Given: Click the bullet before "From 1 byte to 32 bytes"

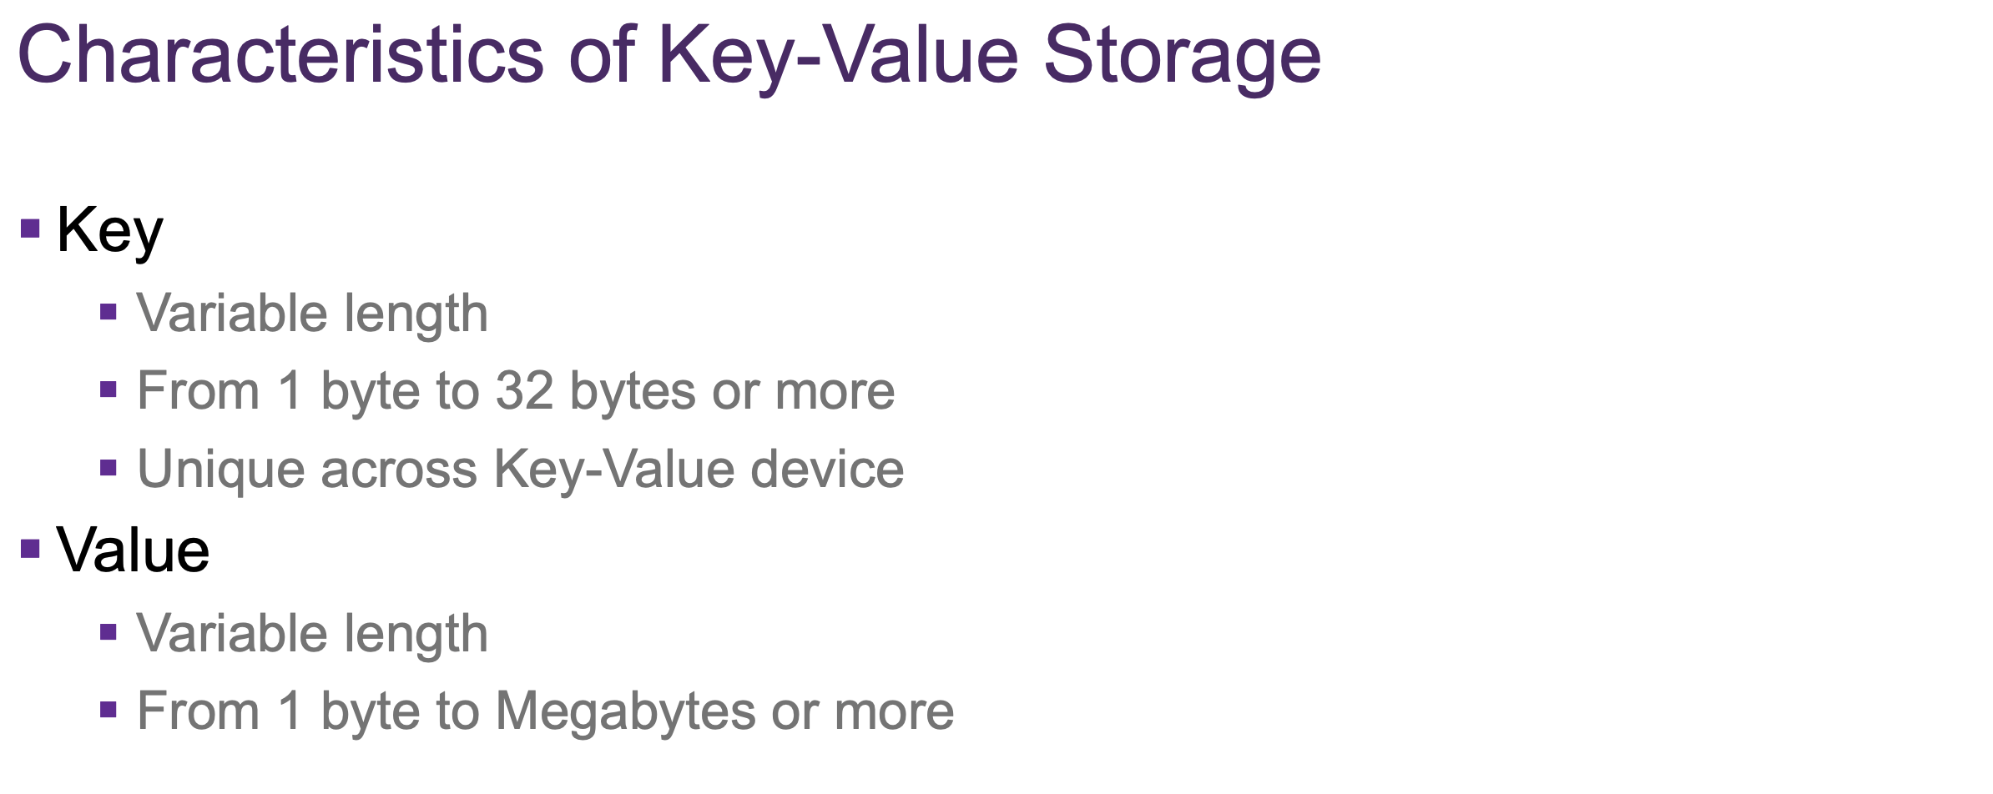Looking at the screenshot, I should point(108,389).
